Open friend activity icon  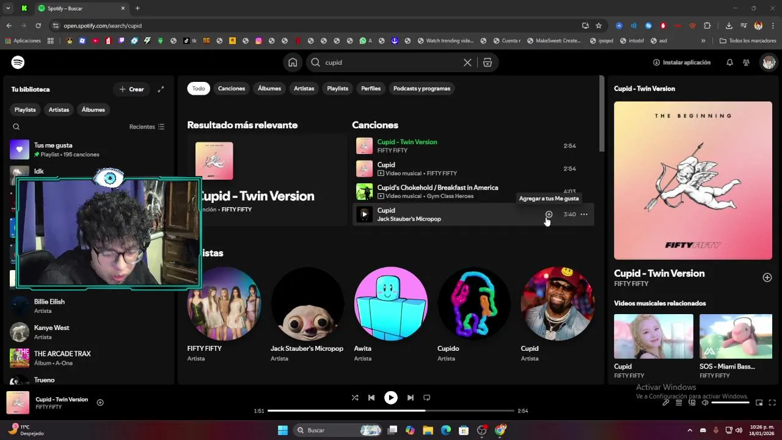pos(746,62)
